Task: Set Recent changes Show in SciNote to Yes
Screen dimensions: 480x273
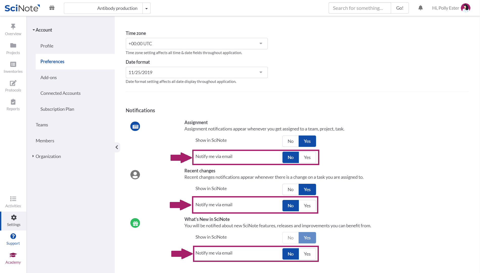Action: 307,189
